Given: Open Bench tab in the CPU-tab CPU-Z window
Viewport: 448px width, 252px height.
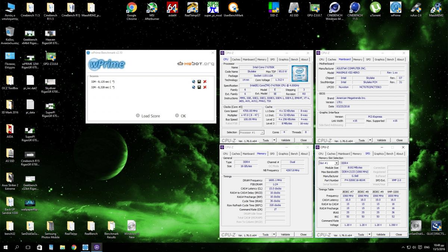Looking at the screenshot, I should tap(295, 59).
